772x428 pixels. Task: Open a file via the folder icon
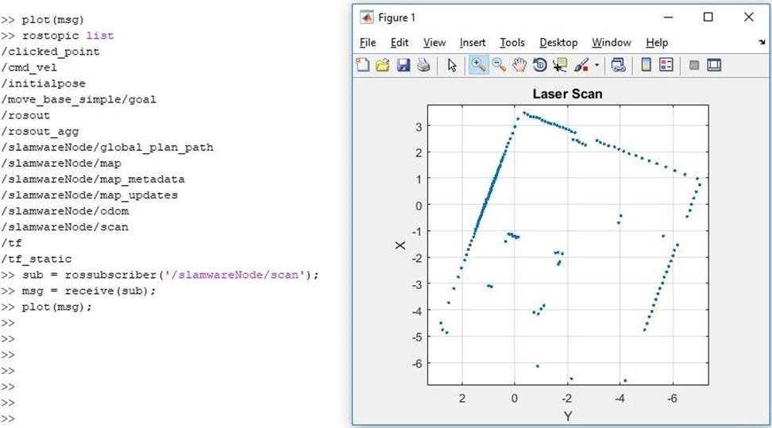[383, 65]
